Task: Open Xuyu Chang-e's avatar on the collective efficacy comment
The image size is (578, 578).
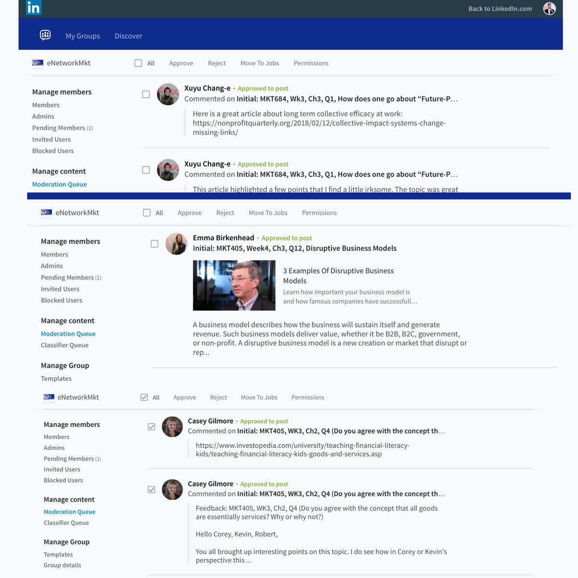Action: (168, 94)
